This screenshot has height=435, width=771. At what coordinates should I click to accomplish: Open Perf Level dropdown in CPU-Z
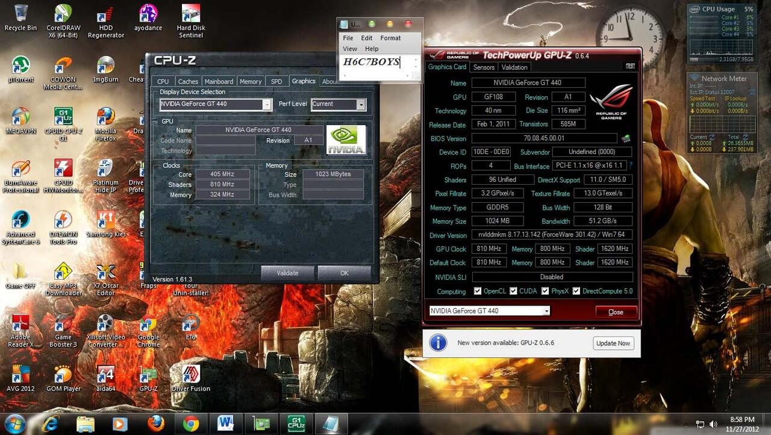361,105
